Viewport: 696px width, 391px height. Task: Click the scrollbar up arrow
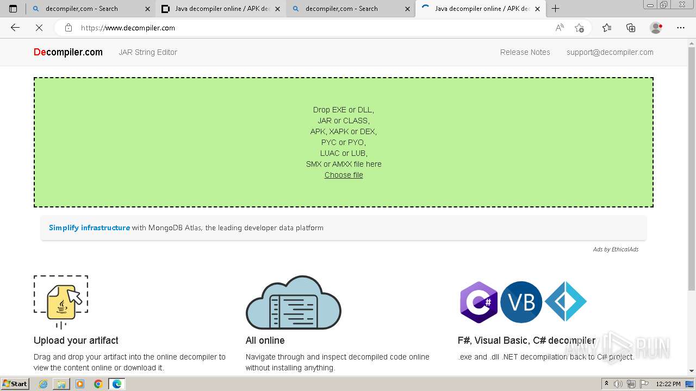click(x=691, y=42)
